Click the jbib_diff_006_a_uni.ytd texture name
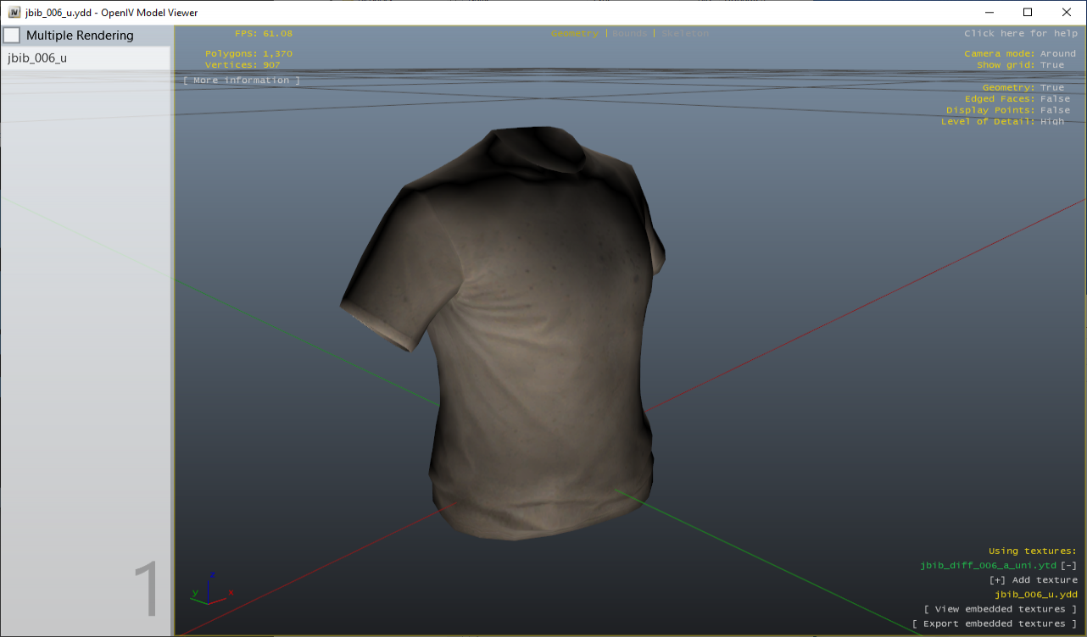 (988, 565)
